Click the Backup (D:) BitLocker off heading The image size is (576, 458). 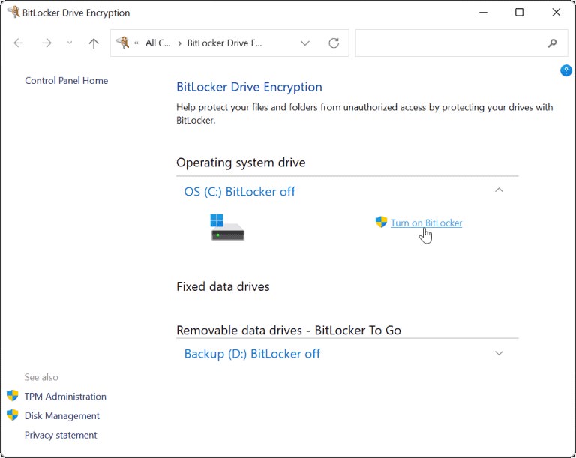click(x=252, y=354)
